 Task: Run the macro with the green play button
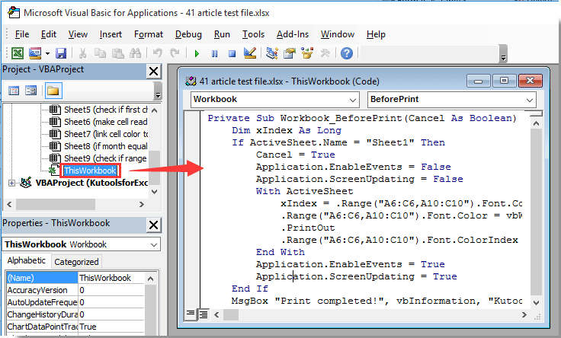click(197, 53)
